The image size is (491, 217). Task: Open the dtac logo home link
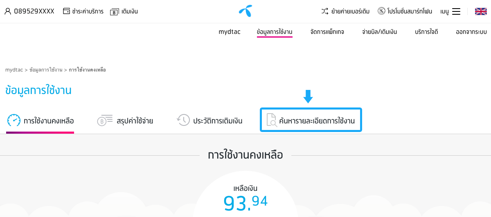click(x=245, y=11)
